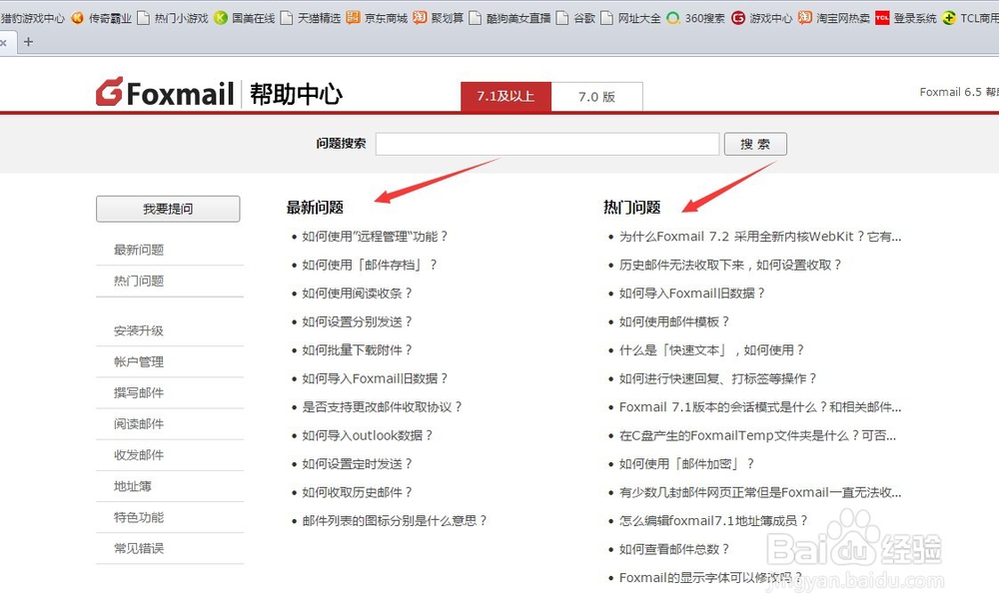Open the 地址簿 category
The height and width of the screenshot is (615, 999).
133,486
